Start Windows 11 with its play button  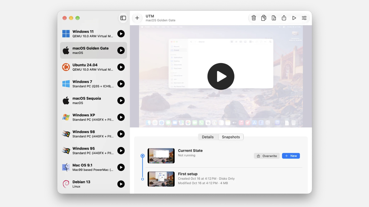pyautogui.click(x=121, y=34)
